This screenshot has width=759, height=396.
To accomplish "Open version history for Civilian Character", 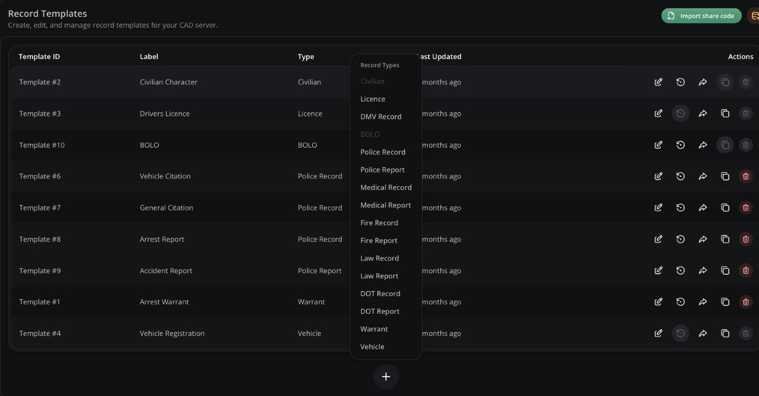I will (x=681, y=82).
